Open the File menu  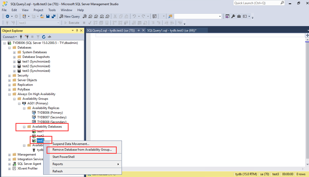[x=4, y=10]
